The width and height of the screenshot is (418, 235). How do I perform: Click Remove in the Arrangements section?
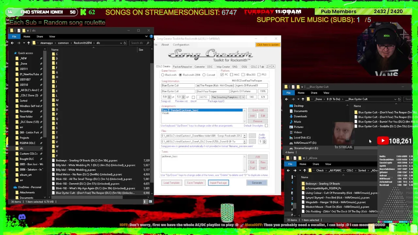(258, 121)
